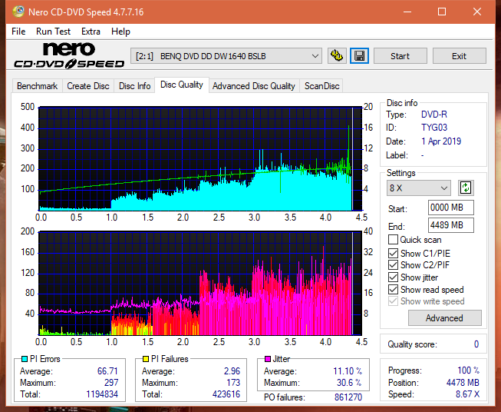Click the magenta Jitter legend swatch
This screenshot has width=501, height=412.
tap(268, 359)
